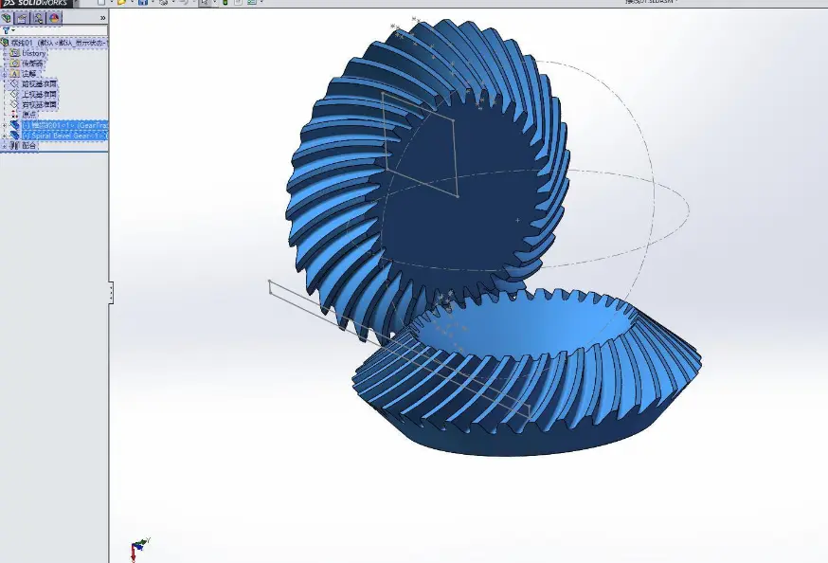Screen dimensions: 828x563
Task: Select the Print icon on the top toolbar
Action: 163,5
